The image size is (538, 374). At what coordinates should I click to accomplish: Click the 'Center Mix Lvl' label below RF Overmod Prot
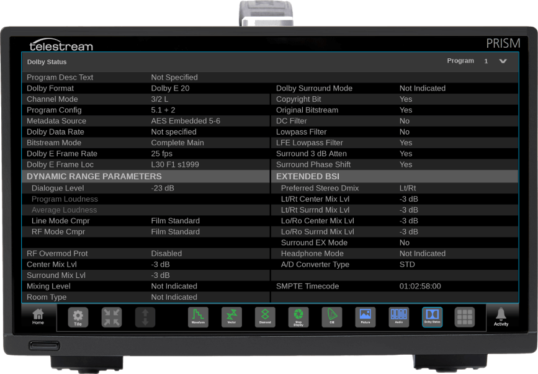pos(52,265)
